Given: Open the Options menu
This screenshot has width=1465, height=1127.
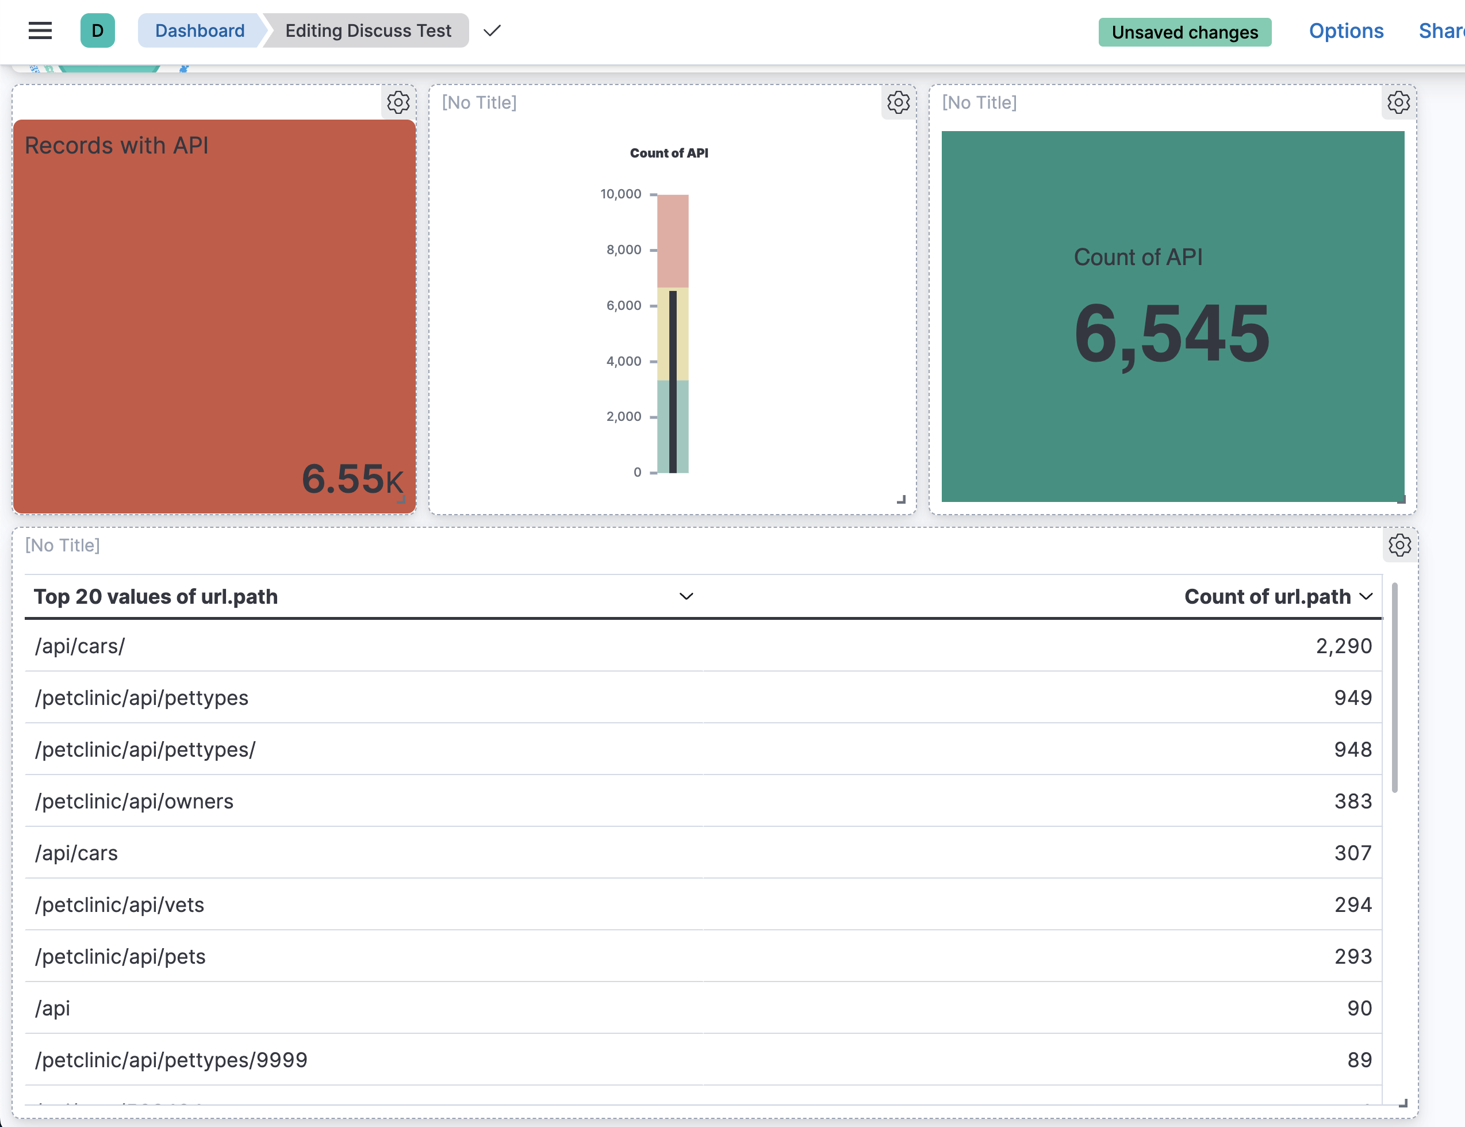Looking at the screenshot, I should tap(1345, 31).
